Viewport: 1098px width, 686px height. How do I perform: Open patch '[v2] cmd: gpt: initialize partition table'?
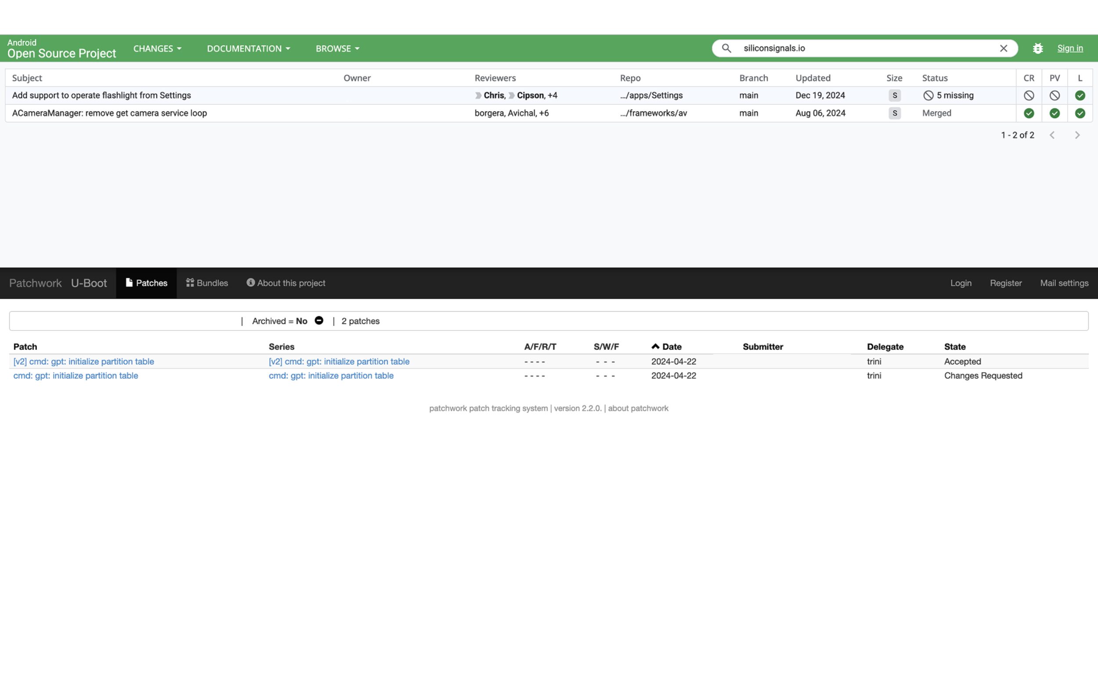(83, 362)
